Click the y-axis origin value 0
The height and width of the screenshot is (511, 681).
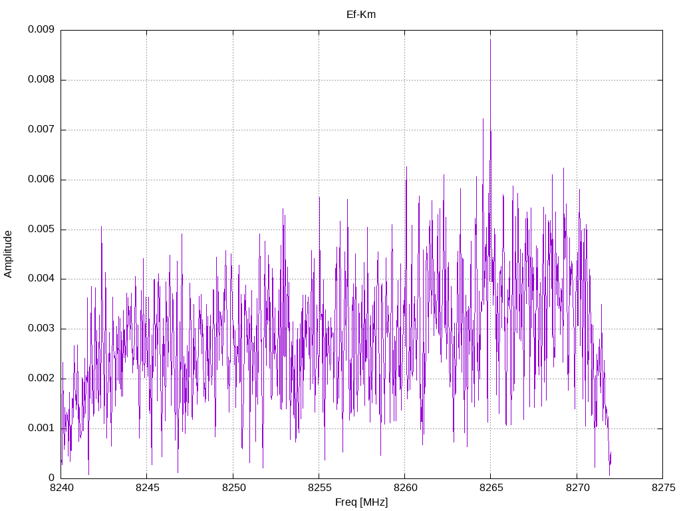coord(52,478)
